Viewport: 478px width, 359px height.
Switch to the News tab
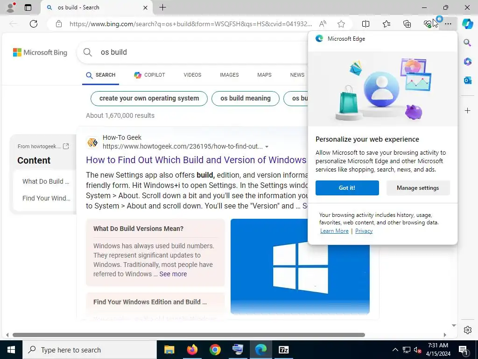pyautogui.click(x=297, y=75)
